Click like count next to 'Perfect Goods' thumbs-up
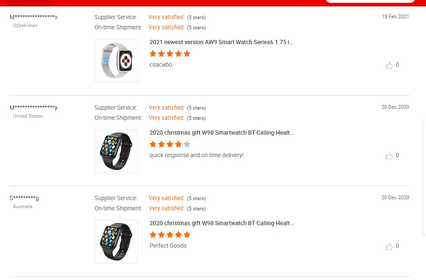Screen dimensions: 426x280 pyautogui.click(x=397, y=246)
